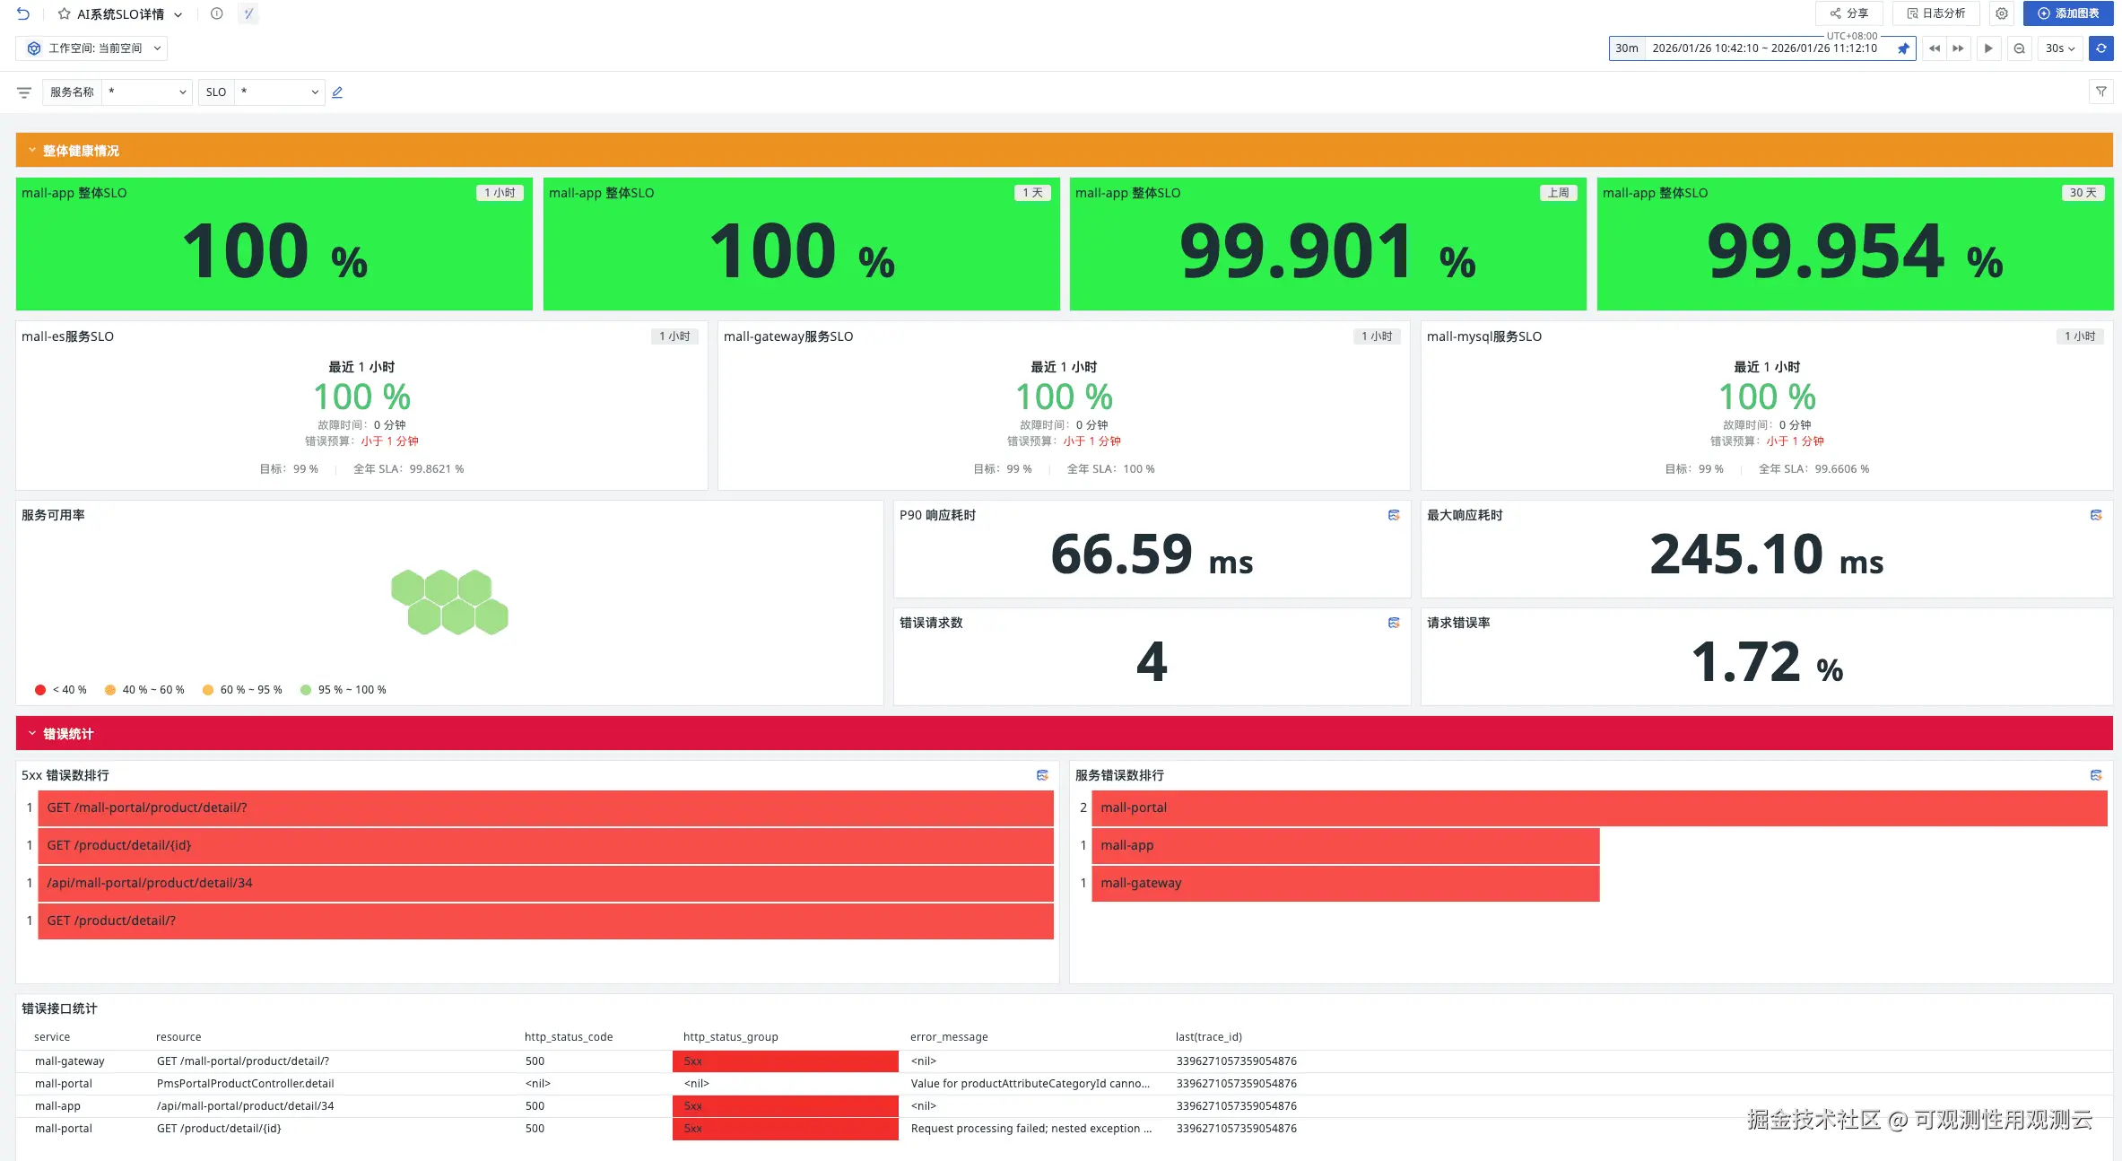Click the 添加图表 button
Image resolution: width=2122 pixels, height=1161 pixels.
(2067, 13)
